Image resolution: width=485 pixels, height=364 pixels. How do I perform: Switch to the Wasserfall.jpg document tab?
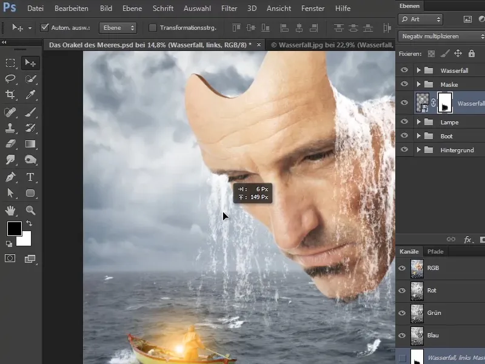[332, 45]
